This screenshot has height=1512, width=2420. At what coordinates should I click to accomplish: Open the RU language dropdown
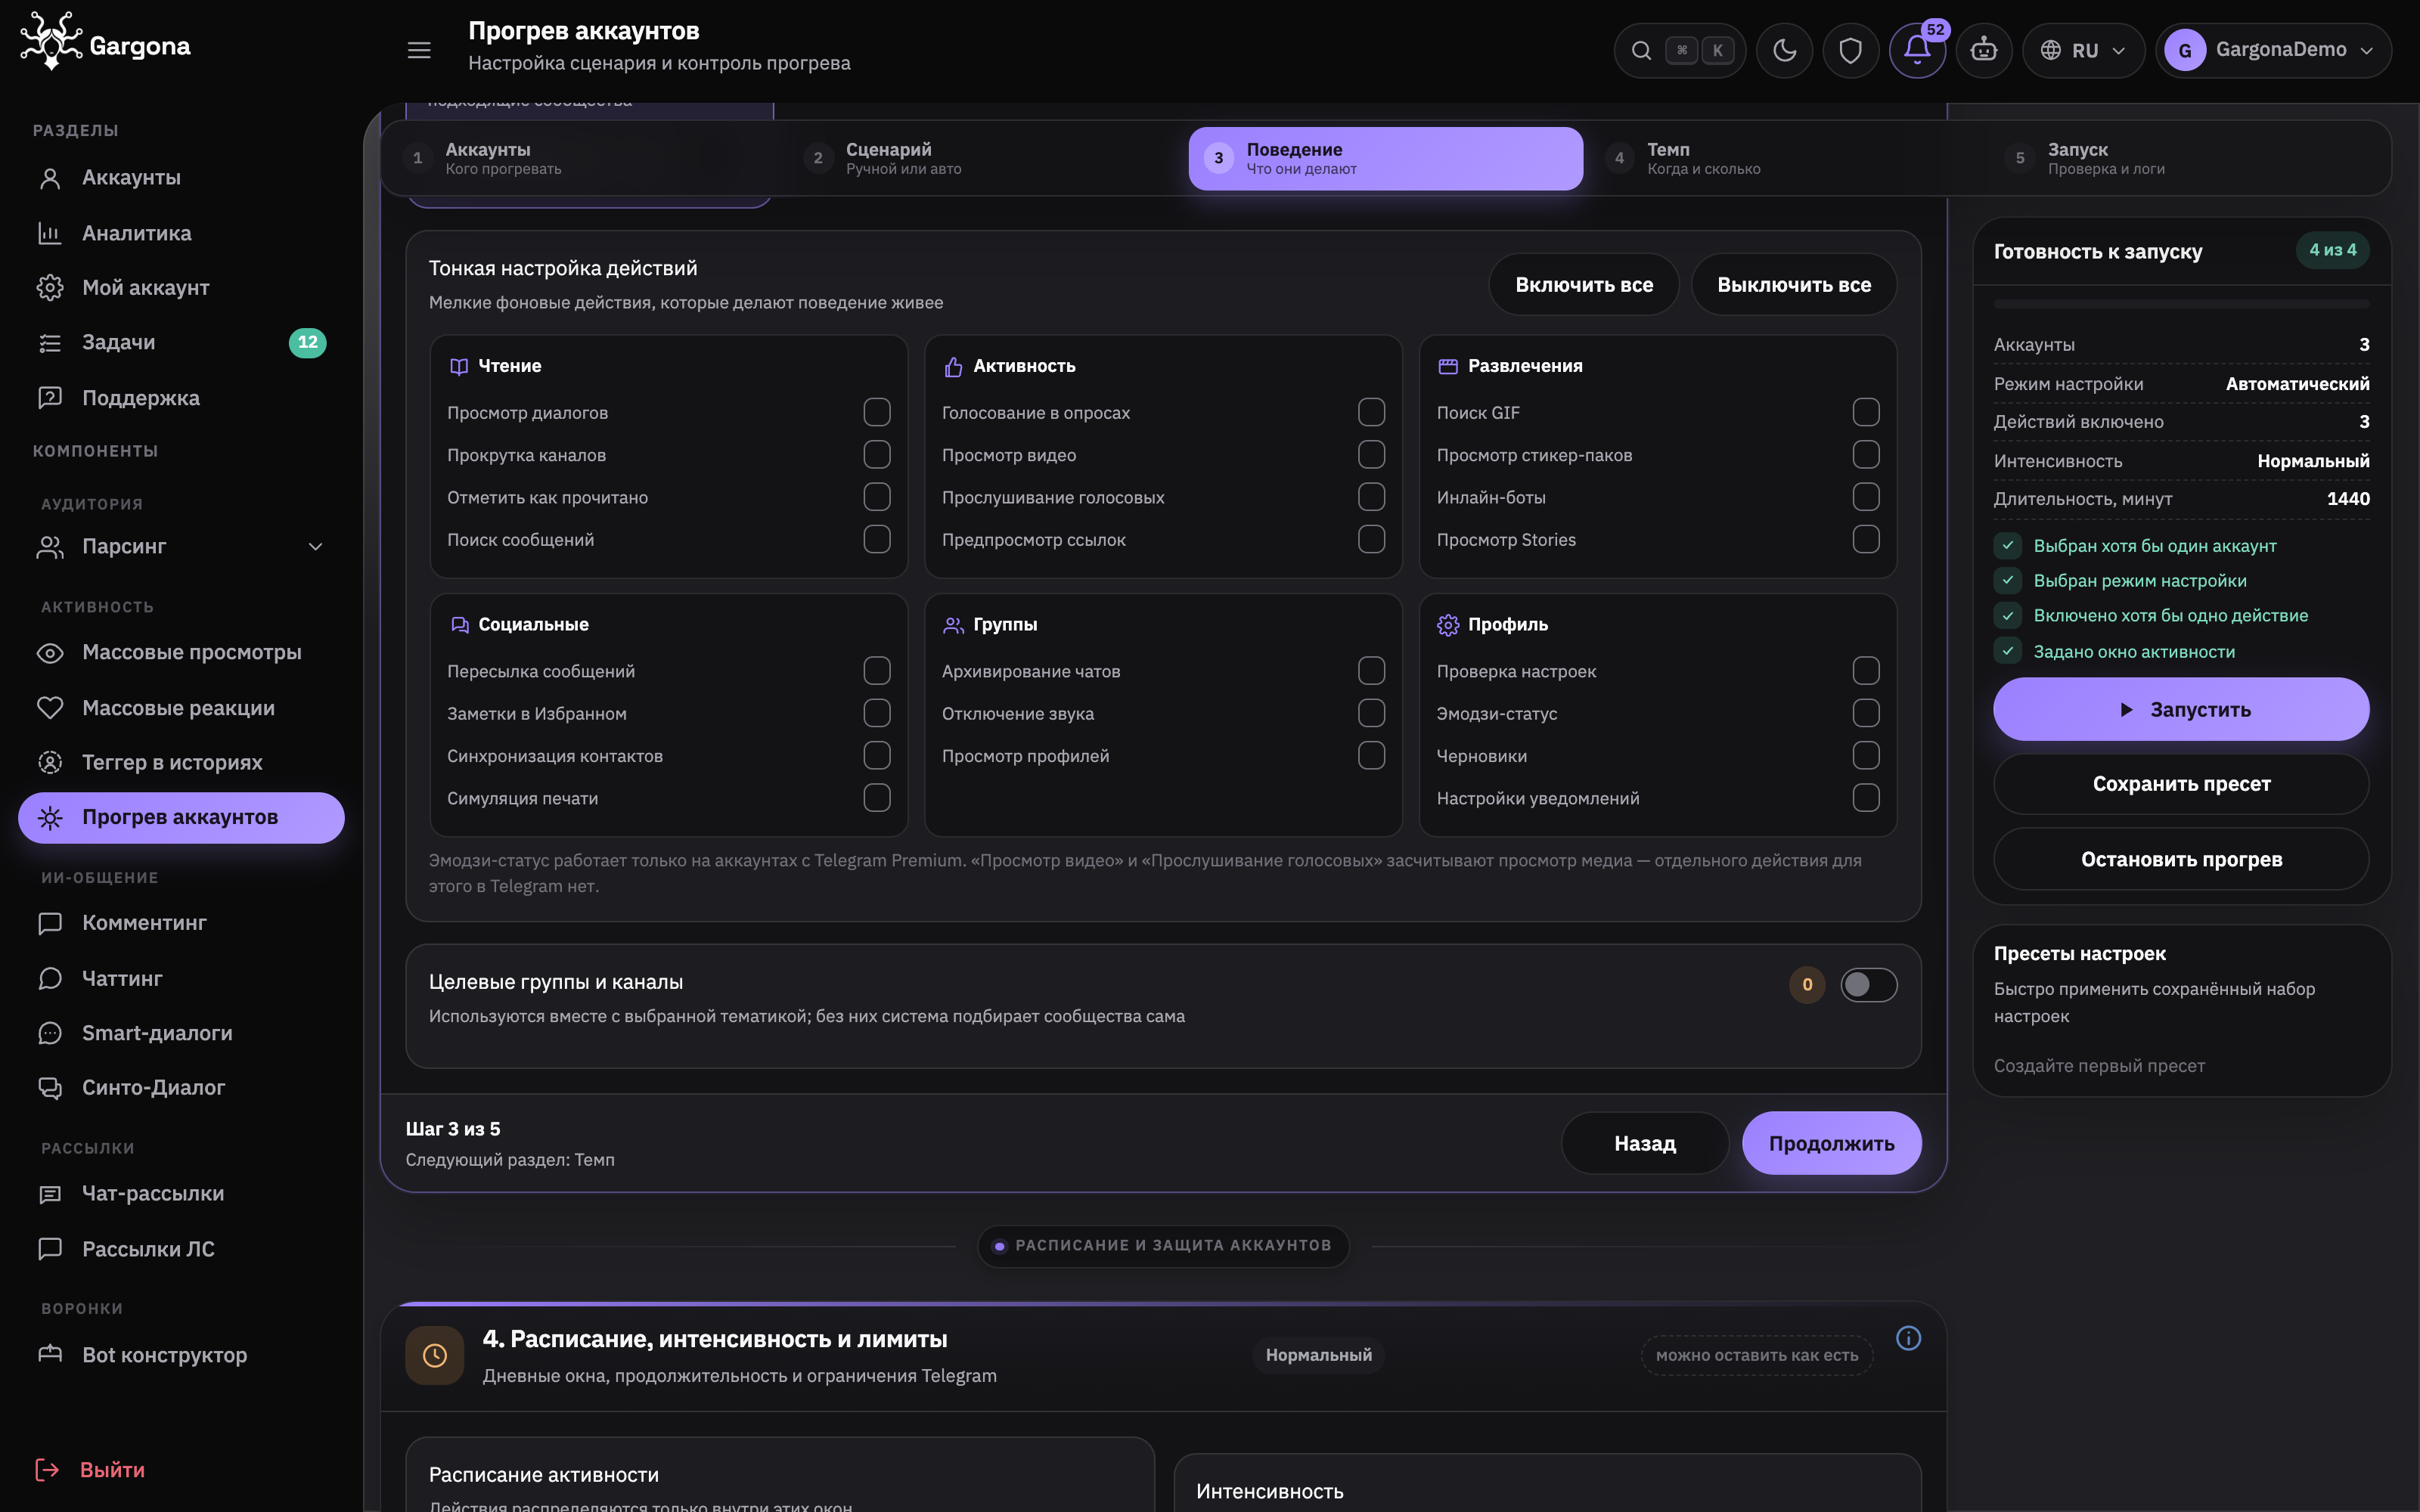(2083, 50)
